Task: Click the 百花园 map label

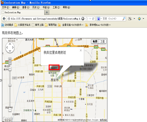Action: 90,104
